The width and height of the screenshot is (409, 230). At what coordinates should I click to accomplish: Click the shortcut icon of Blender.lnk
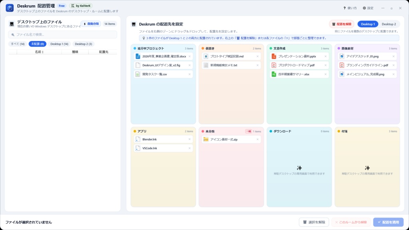[x=138, y=139]
